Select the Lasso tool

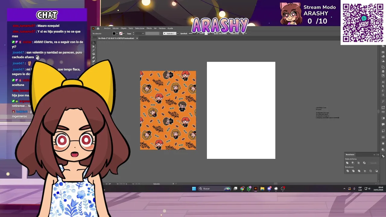[93, 54]
